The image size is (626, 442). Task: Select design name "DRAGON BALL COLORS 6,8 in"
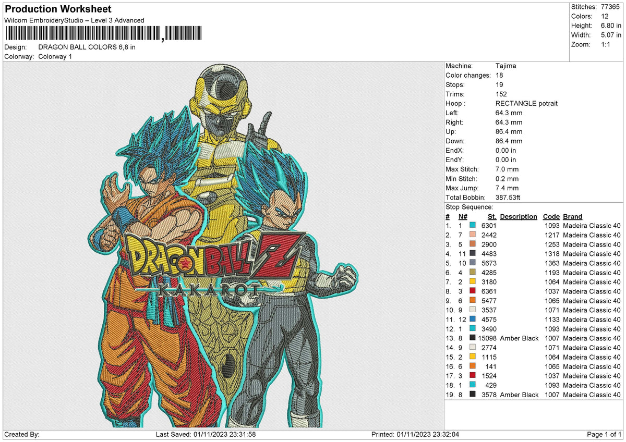tap(87, 47)
